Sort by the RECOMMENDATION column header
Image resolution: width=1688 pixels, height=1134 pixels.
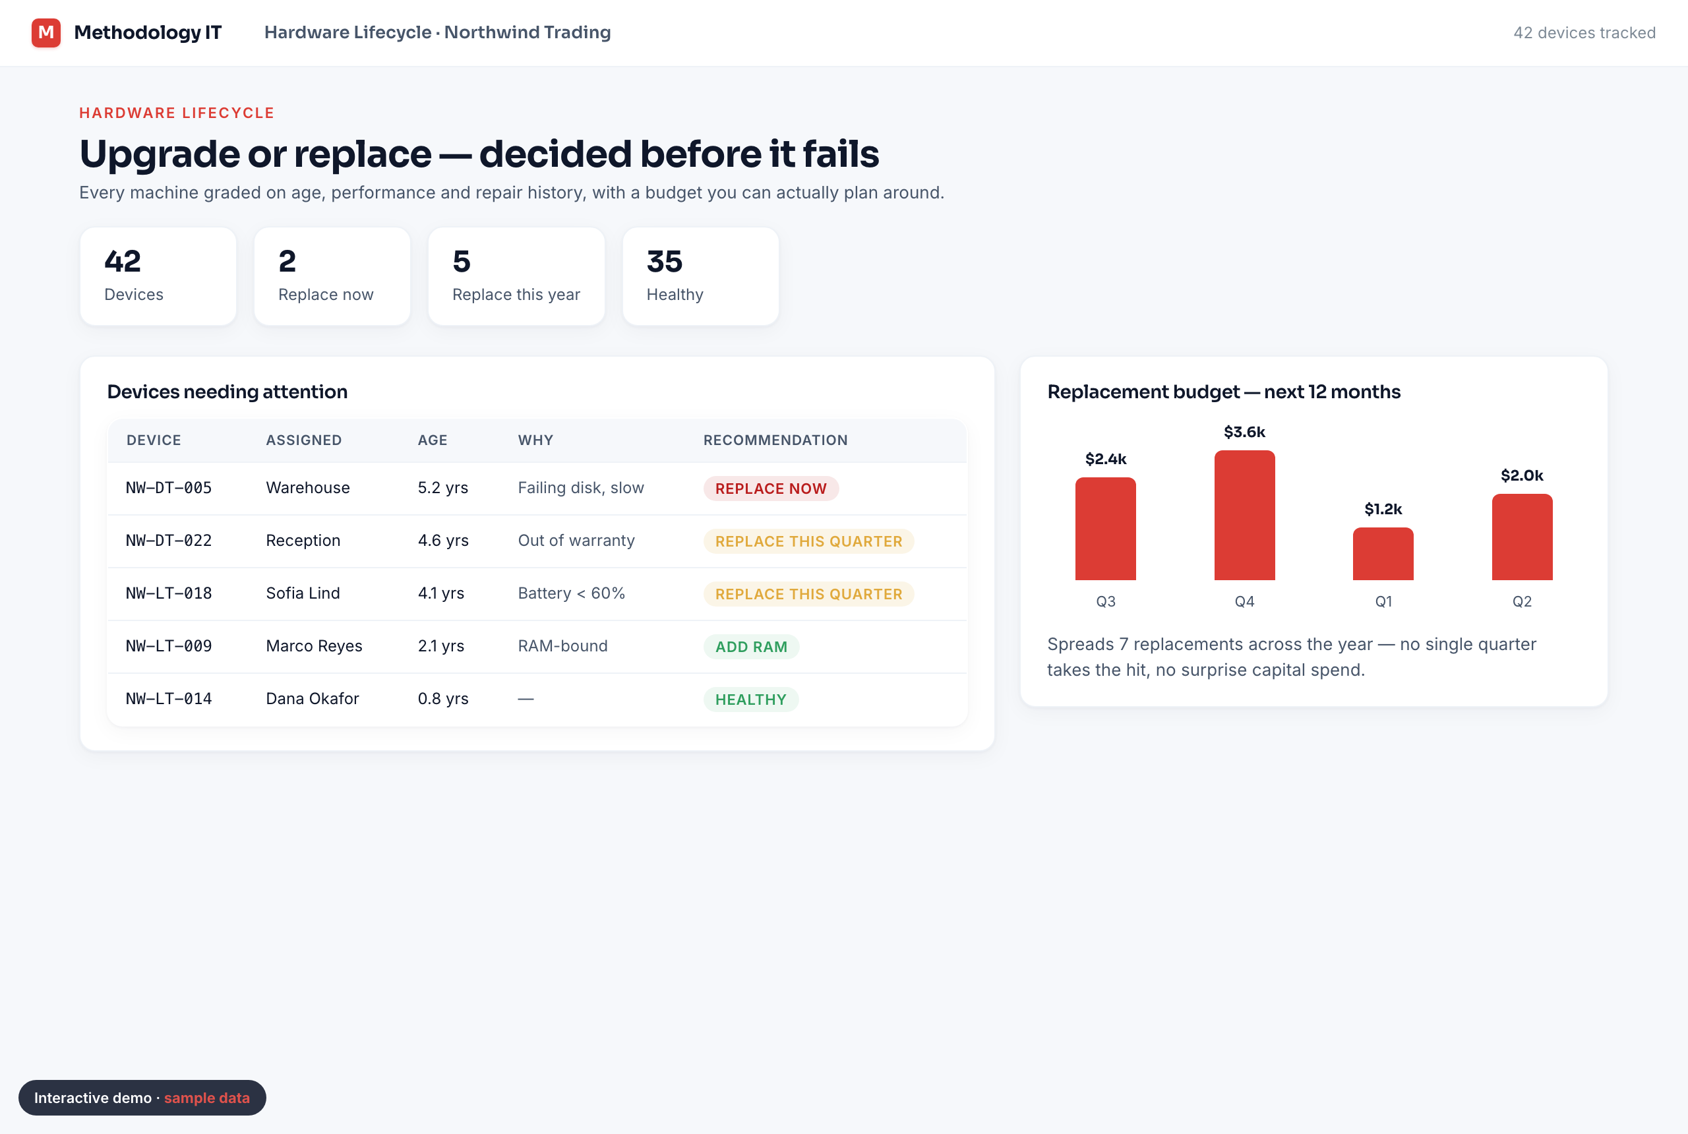(775, 440)
